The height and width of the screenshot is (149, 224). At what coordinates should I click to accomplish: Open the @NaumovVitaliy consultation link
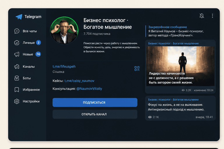point(89,89)
